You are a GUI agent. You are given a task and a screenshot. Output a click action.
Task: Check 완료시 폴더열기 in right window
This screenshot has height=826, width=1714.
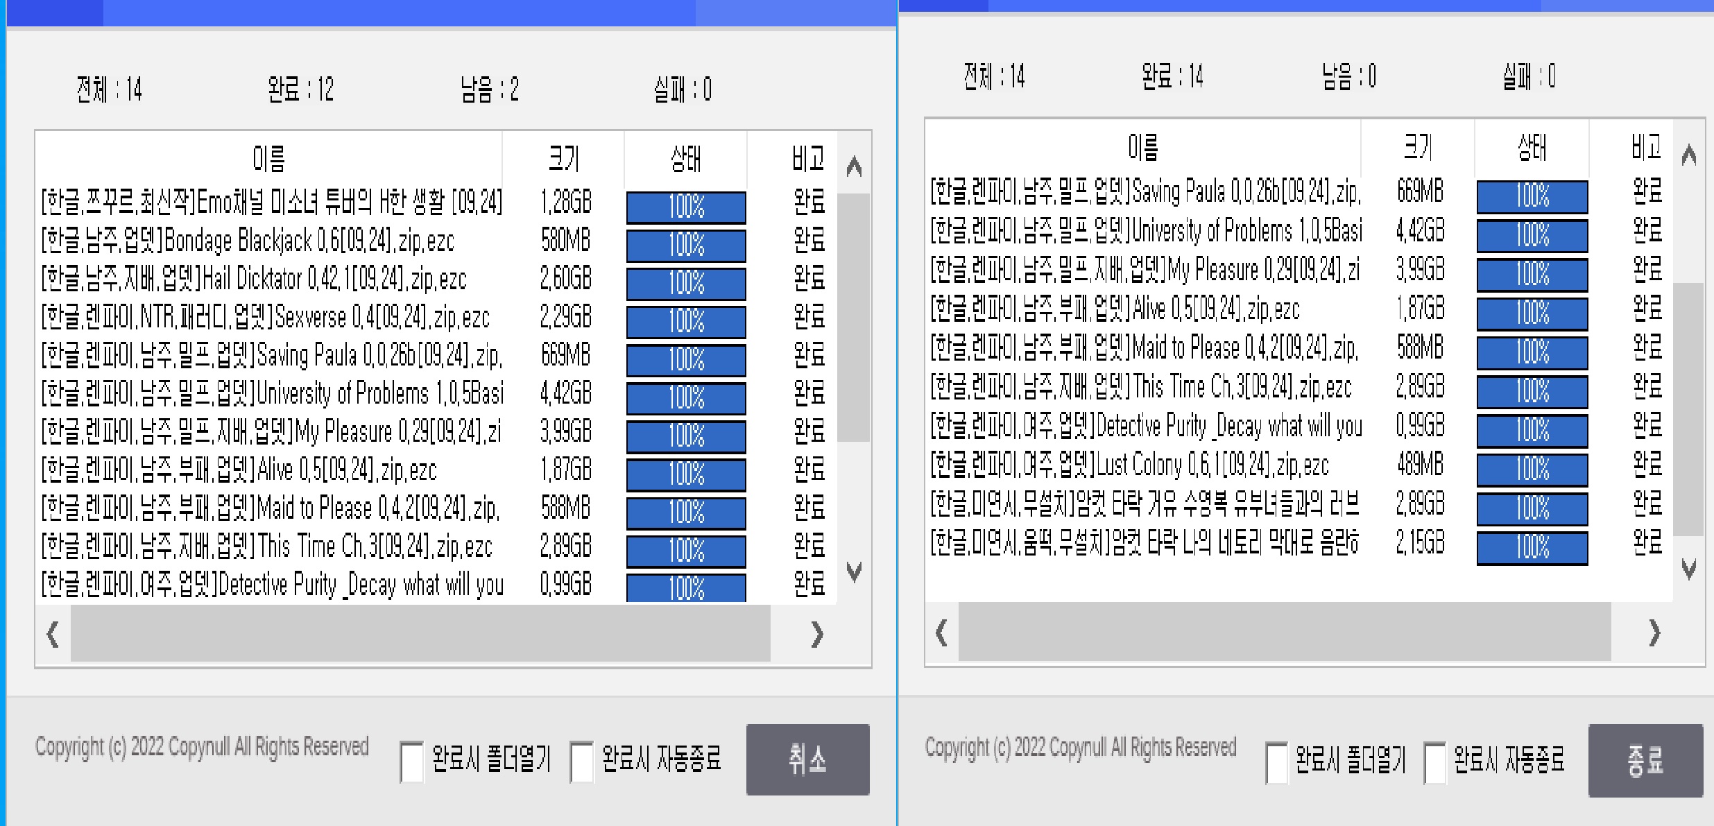pyautogui.click(x=1276, y=763)
